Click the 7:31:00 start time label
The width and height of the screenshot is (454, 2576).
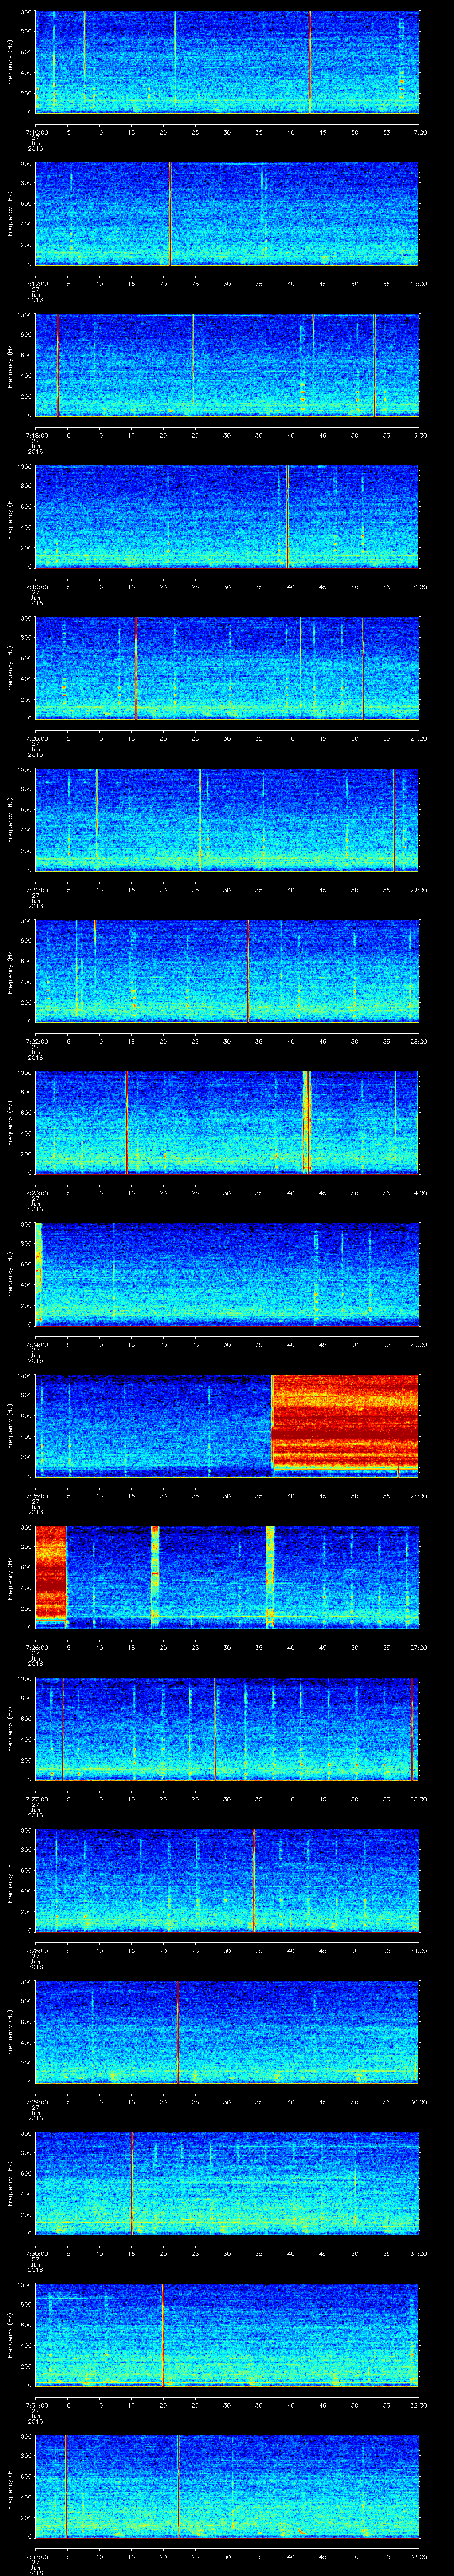point(36,2405)
